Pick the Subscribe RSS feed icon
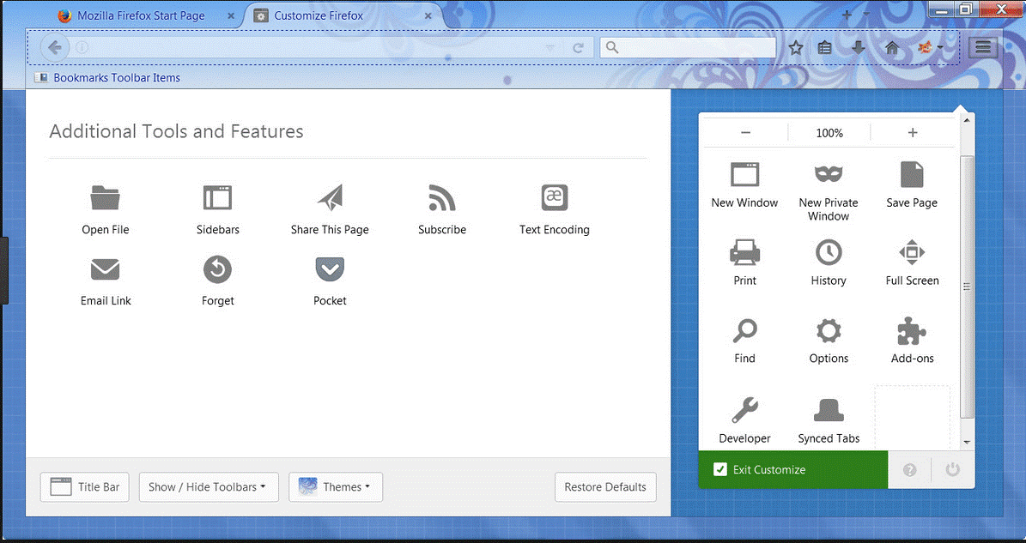Image resolution: width=1026 pixels, height=543 pixels. 441,197
